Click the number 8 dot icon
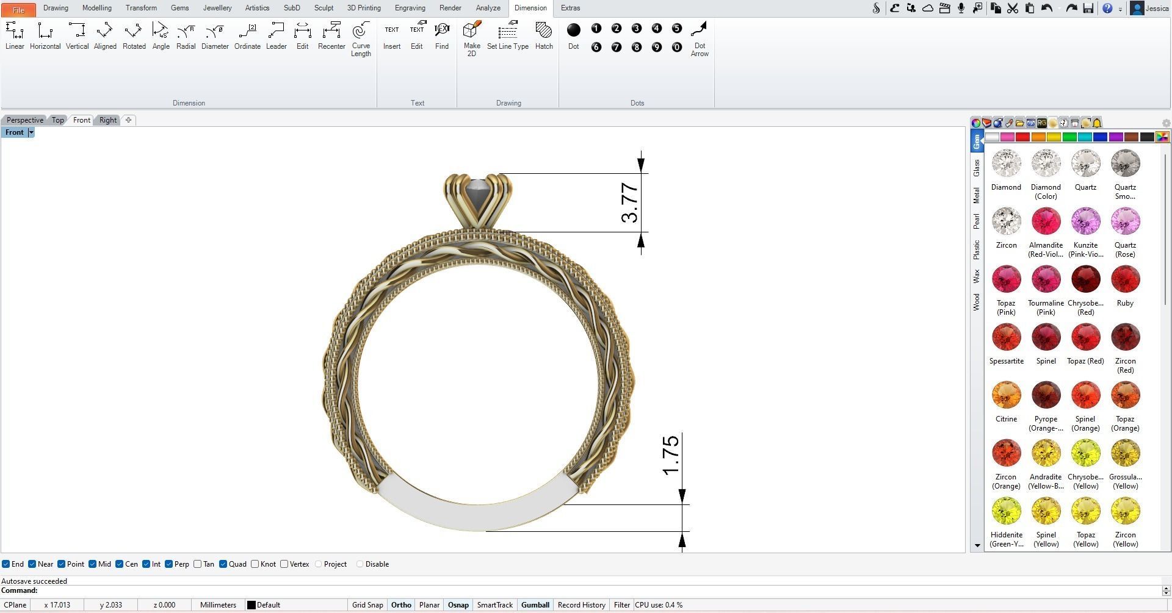Image resolution: width=1172 pixels, height=613 pixels. click(x=637, y=47)
